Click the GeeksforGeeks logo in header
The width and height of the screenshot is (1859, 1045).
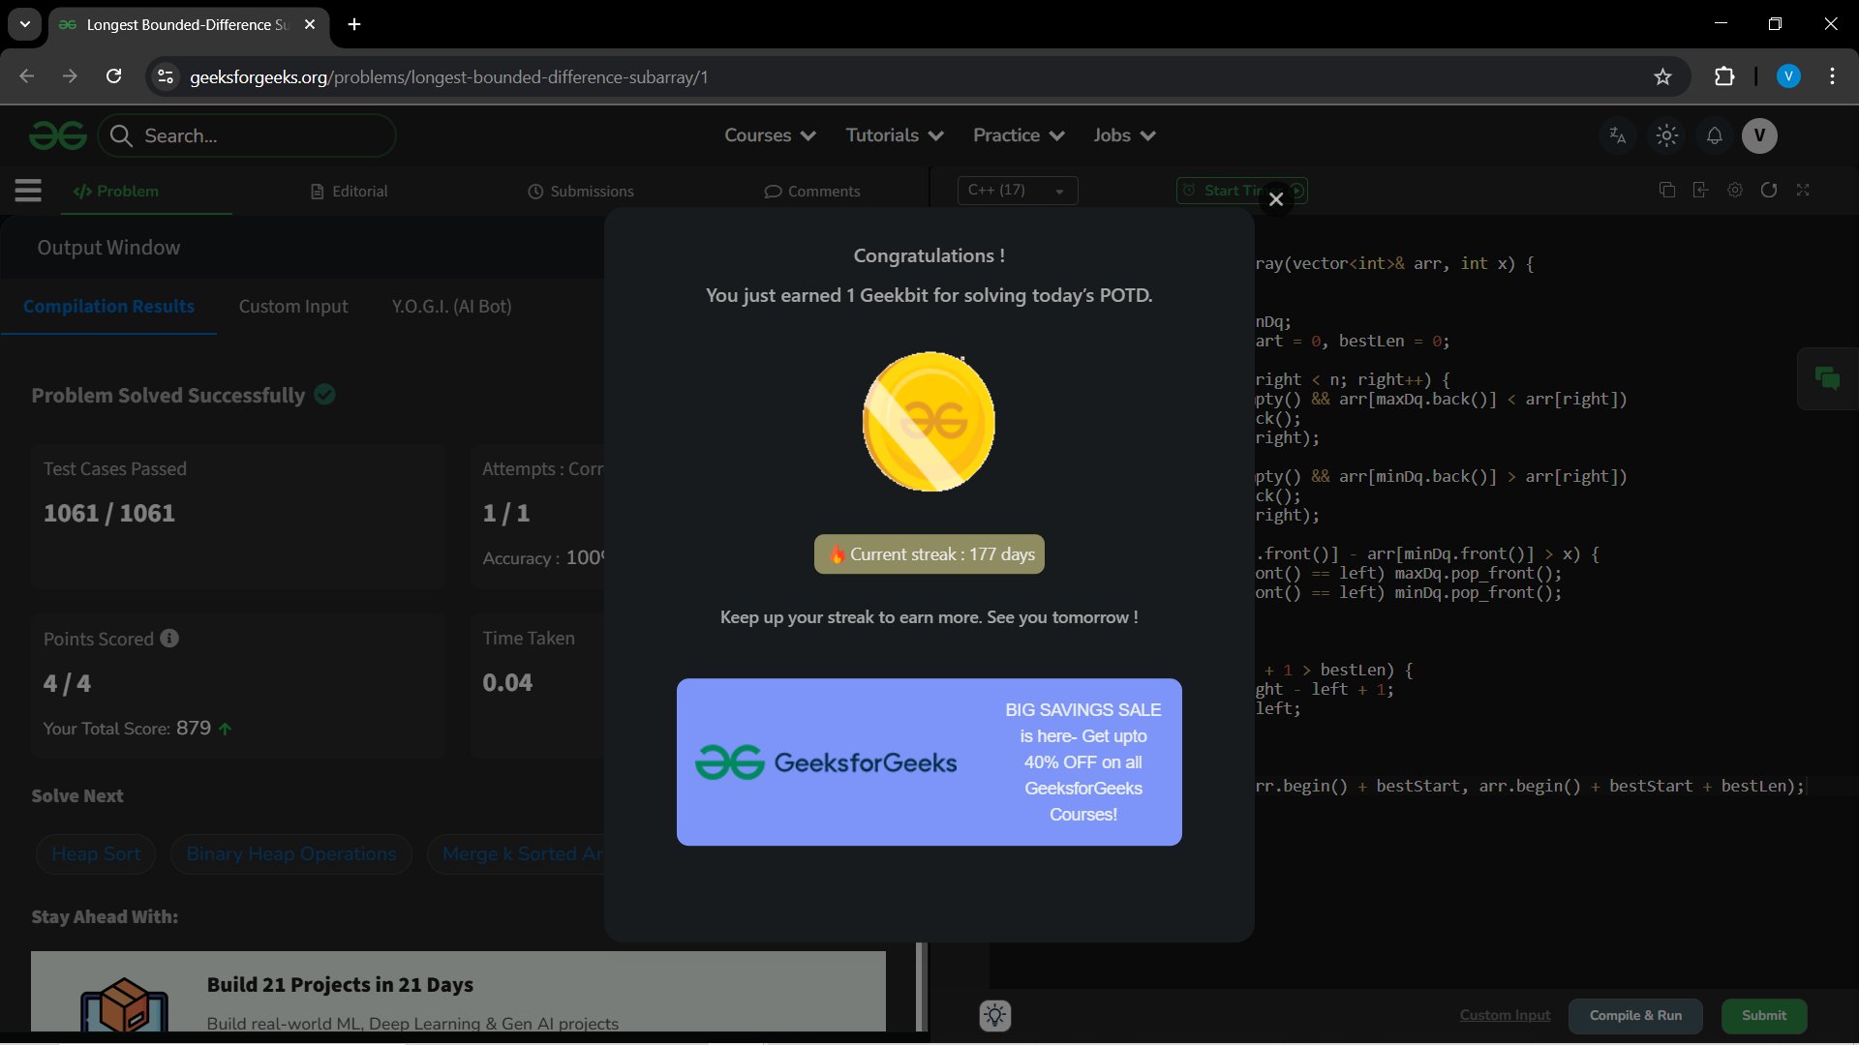pyautogui.click(x=58, y=135)
